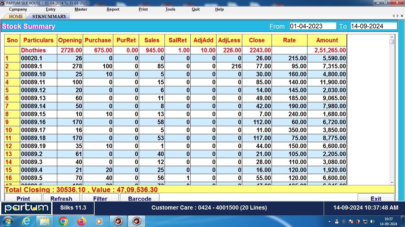
Task: Click the AdjLess column header
Action: [x=229, y=40]
